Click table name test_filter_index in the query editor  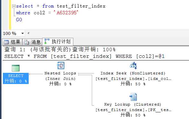pyautogui.click(x=81, y=6)
